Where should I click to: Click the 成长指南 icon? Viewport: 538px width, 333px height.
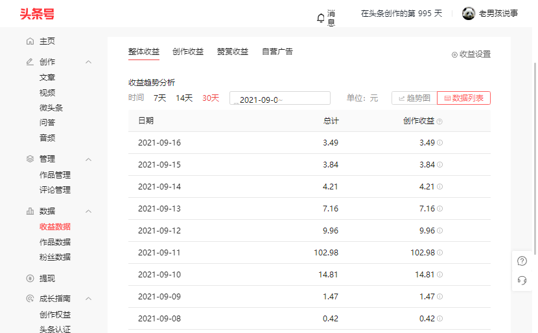tap(30, 299)
